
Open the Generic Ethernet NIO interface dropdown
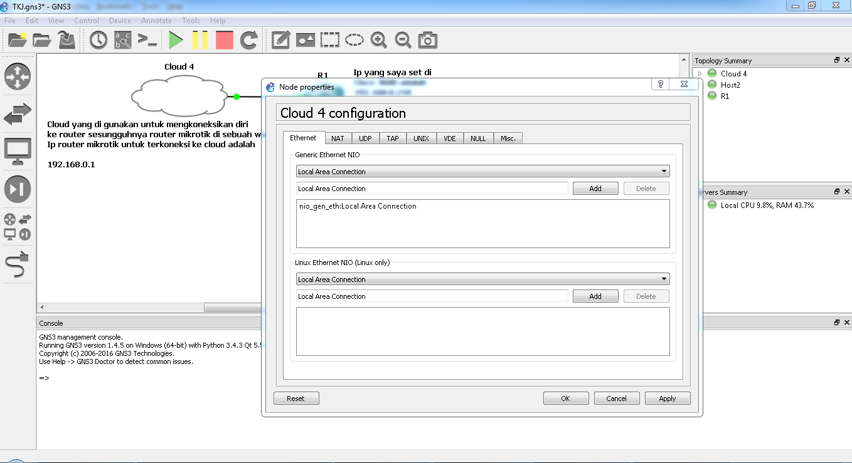[483, 171]
